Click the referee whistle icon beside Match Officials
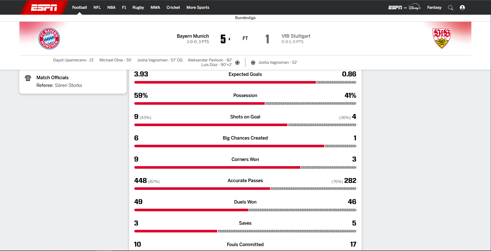Viewport: 491px width, 251px height. 28,78
